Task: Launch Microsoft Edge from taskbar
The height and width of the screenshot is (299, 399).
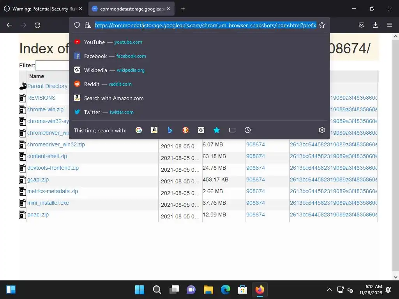Action: 226,290
